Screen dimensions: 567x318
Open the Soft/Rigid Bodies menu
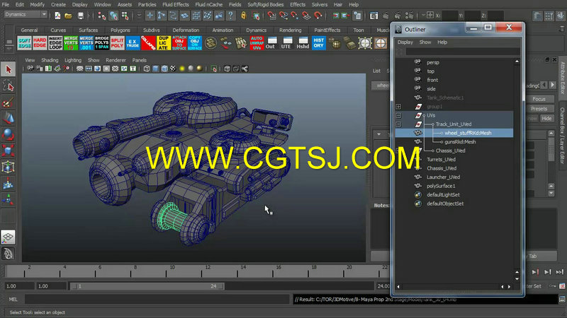(265, 5)
